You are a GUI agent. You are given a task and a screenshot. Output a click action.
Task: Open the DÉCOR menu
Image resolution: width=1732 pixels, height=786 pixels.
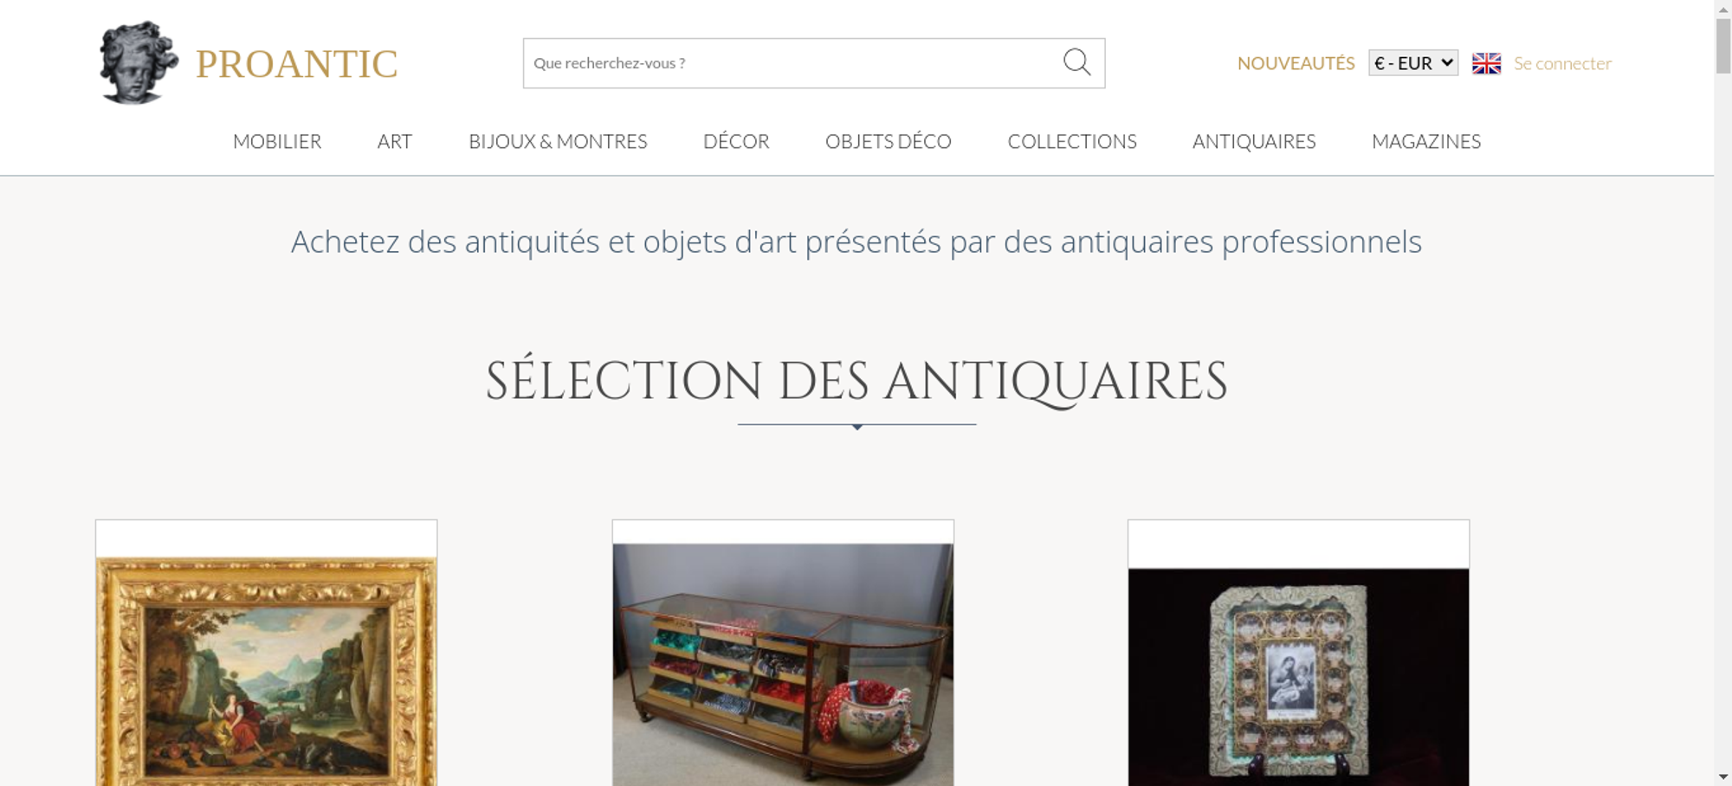[x=736, y=141]
